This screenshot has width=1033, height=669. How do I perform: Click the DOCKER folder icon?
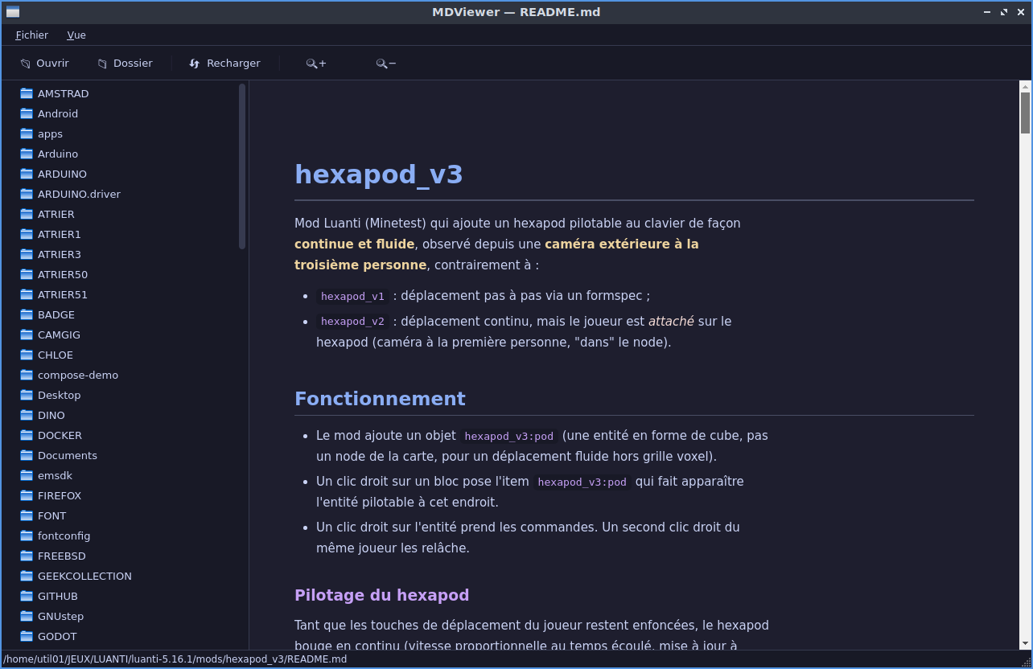[x=27, y=435]
